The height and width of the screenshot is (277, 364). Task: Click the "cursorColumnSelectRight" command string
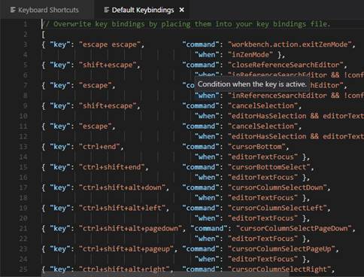pos(279,269)
